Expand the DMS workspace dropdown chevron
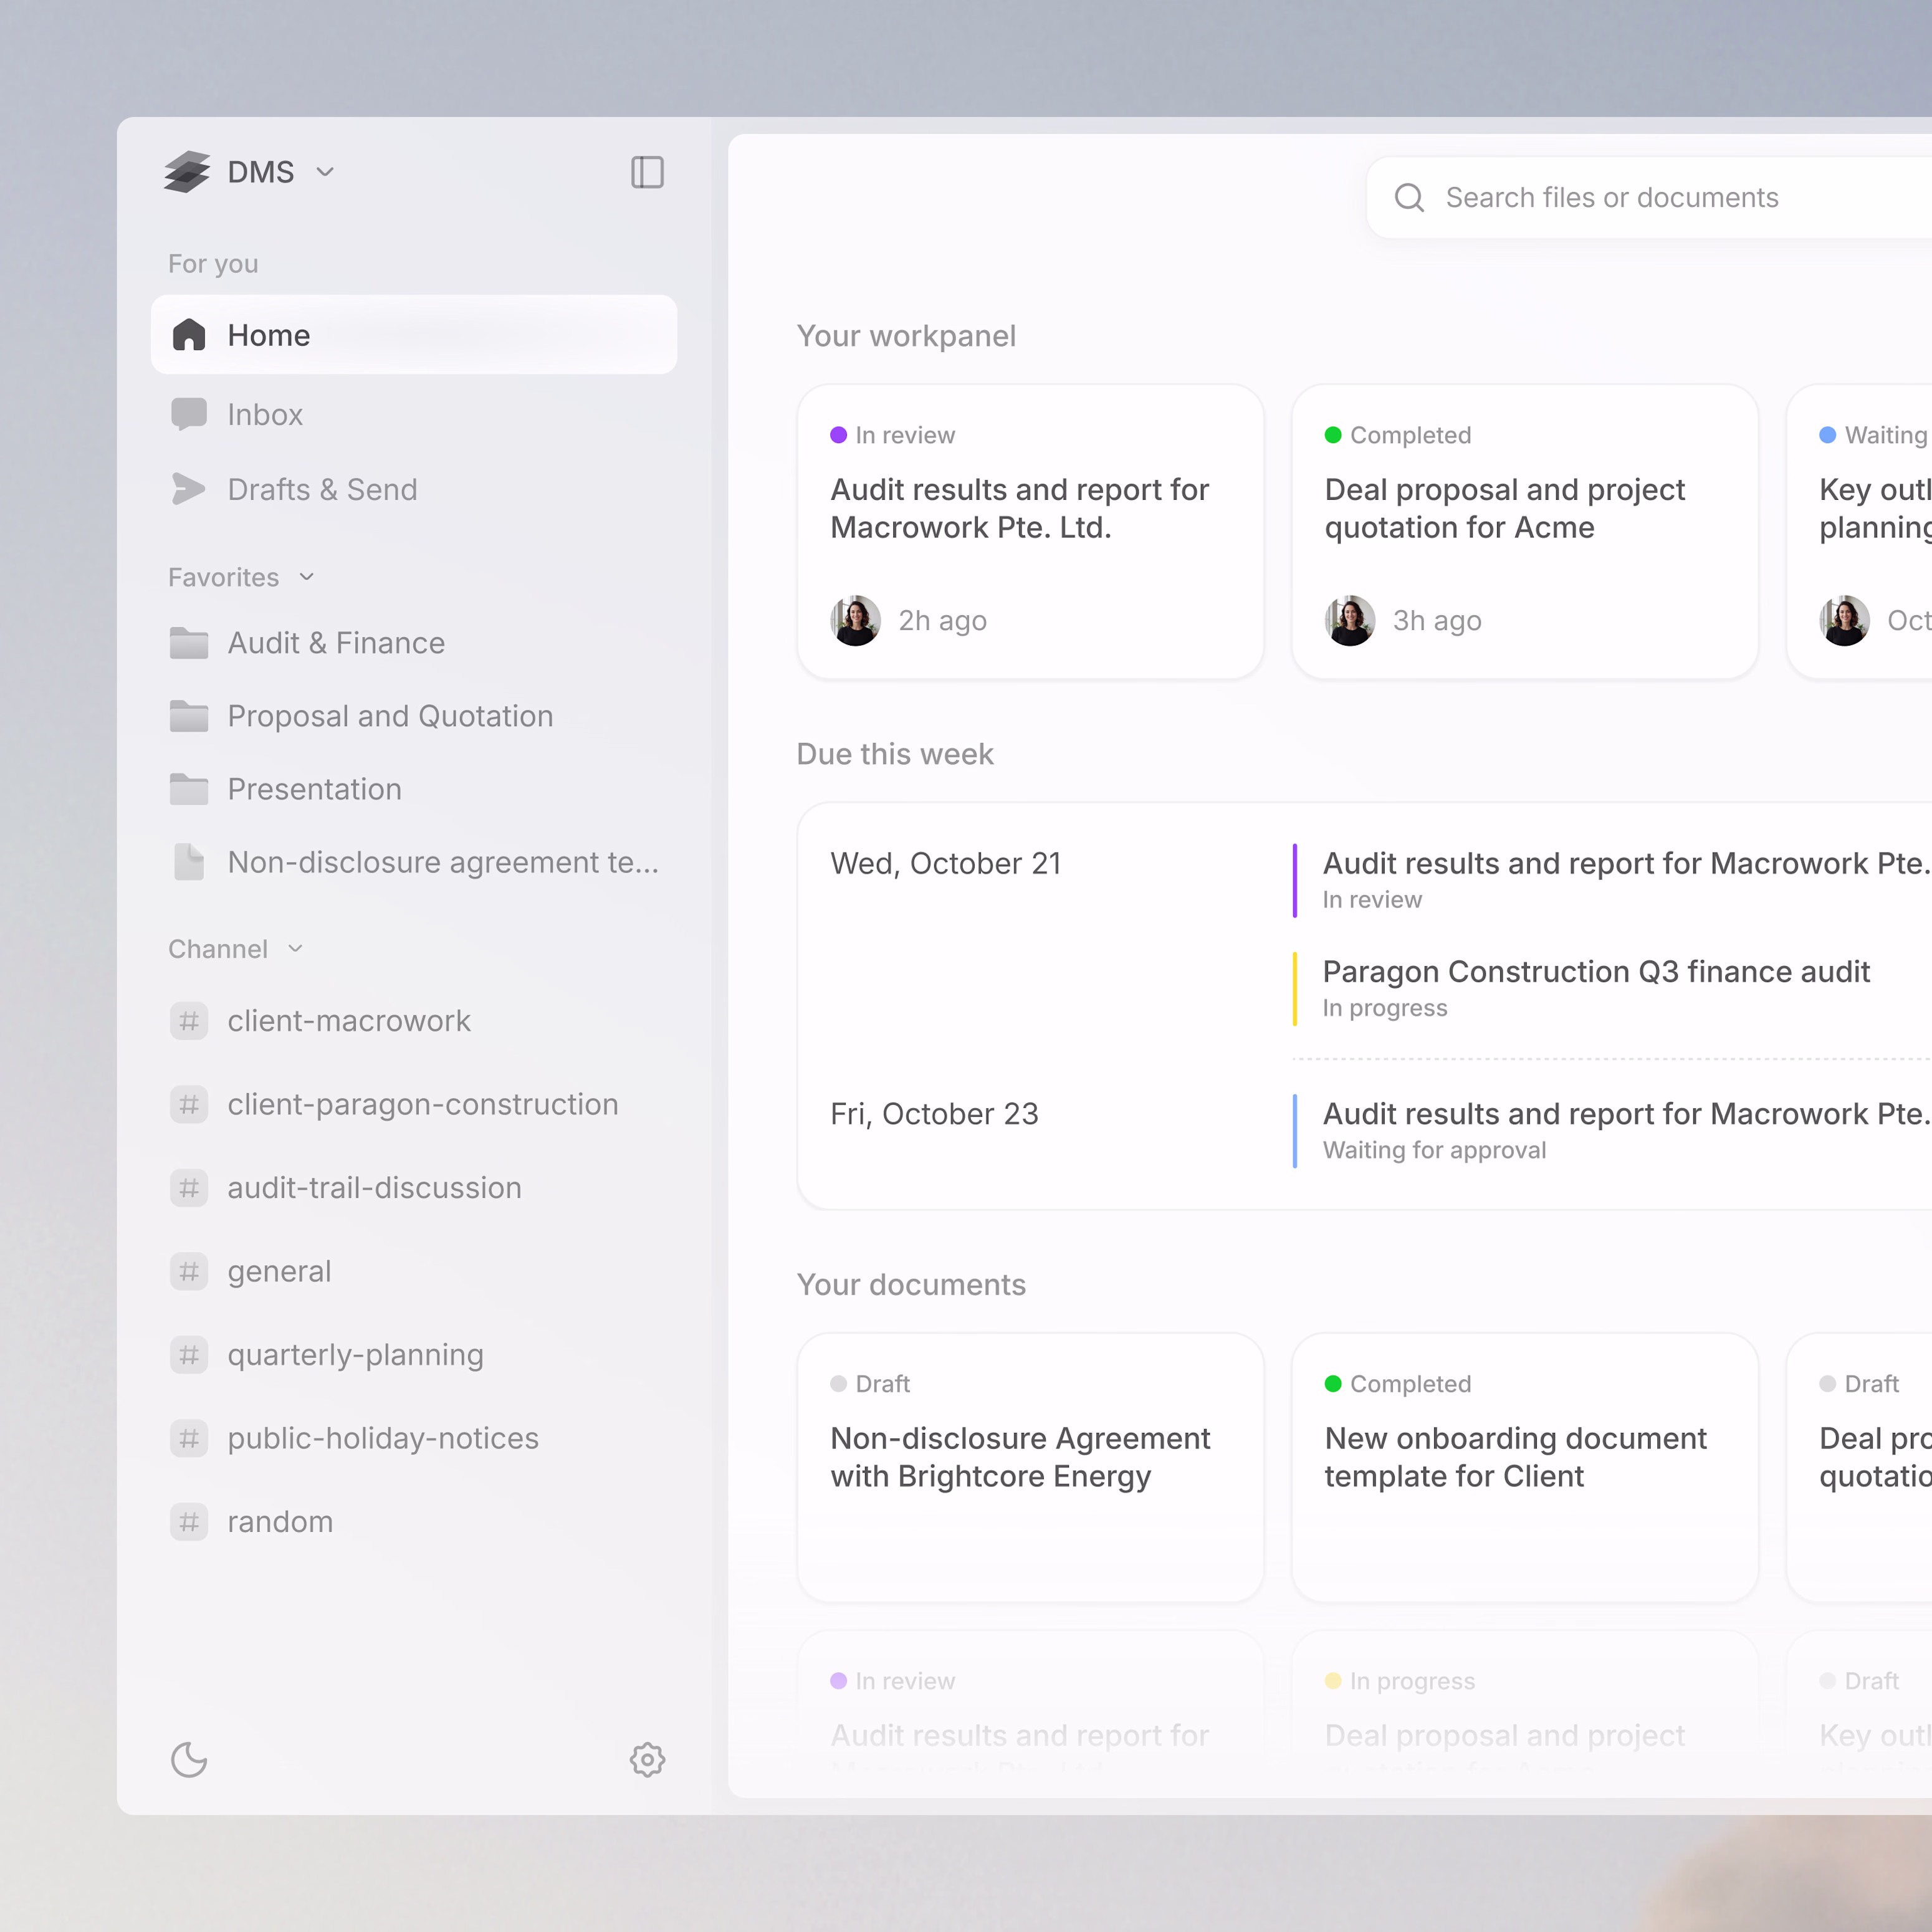The height and width of the screenshot is (1932, 1932). pyautogui.click(x=325, y=172)
